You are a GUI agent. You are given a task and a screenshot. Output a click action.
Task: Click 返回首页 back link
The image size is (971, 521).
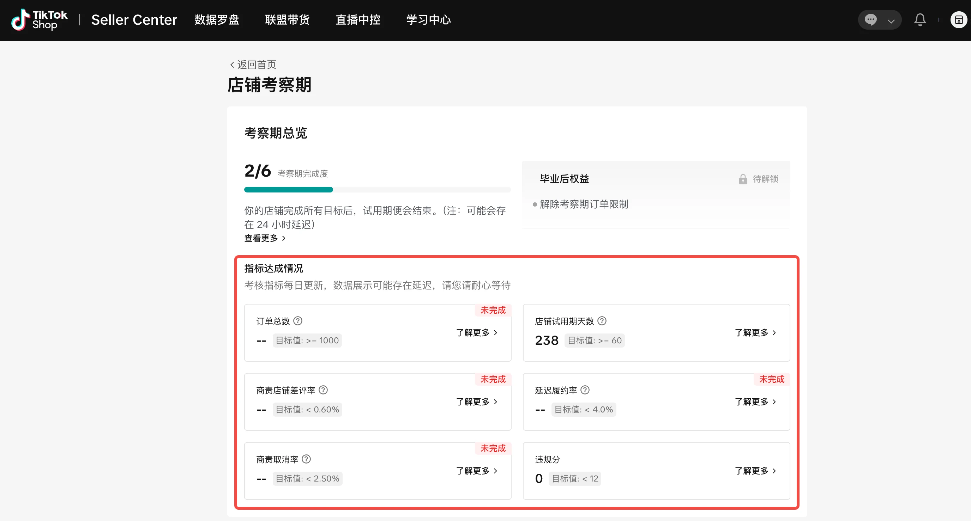pos(253,65)
